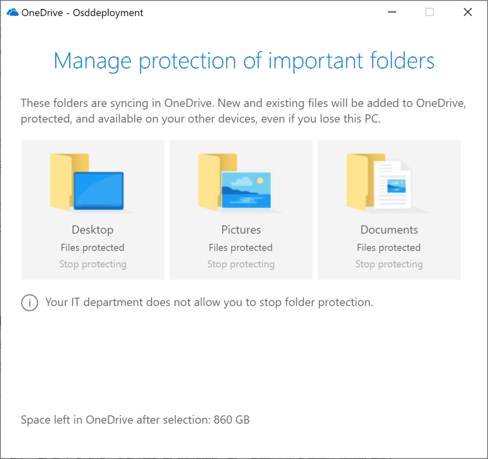Stop protecting the Pictures folder
The width and height of the screenshot is (488, 459).
coord(241,264)
